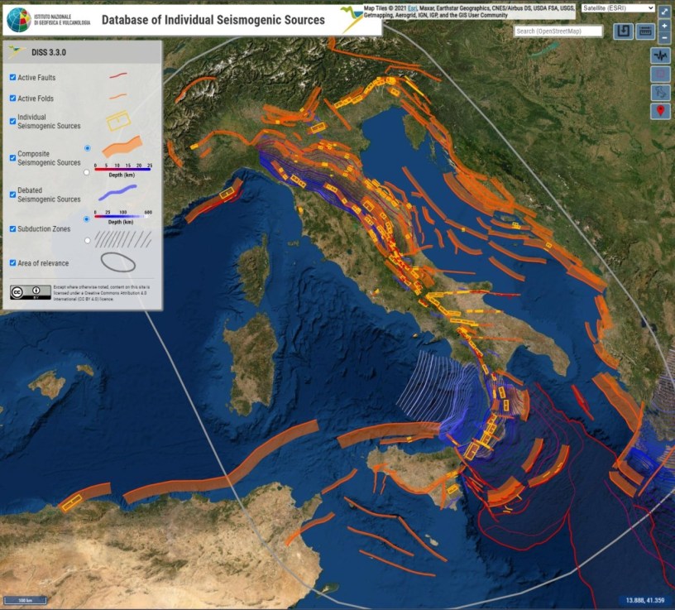Click the download/import arrow icon

point(623,32)
